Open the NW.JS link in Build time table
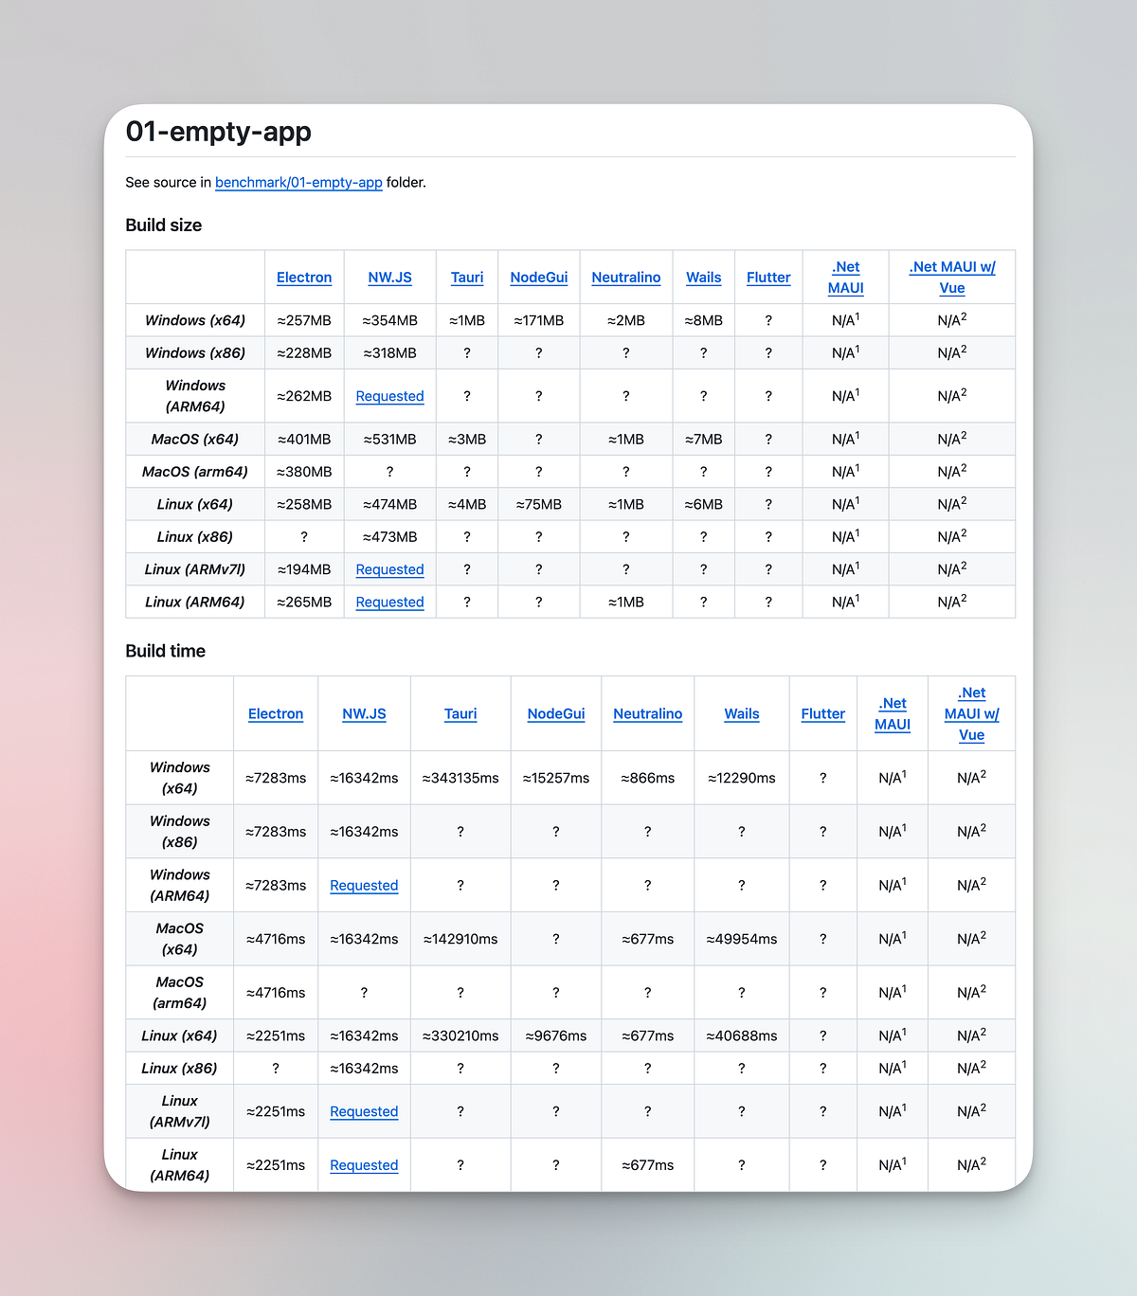The height and width of the screenshot is (1296, 1137). (364, 713)
